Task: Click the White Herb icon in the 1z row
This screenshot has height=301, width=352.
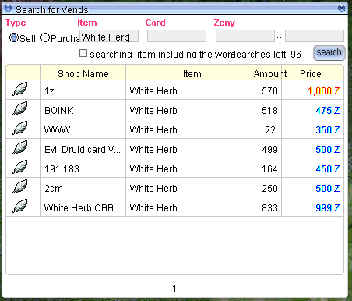Action: click(20, 89)
